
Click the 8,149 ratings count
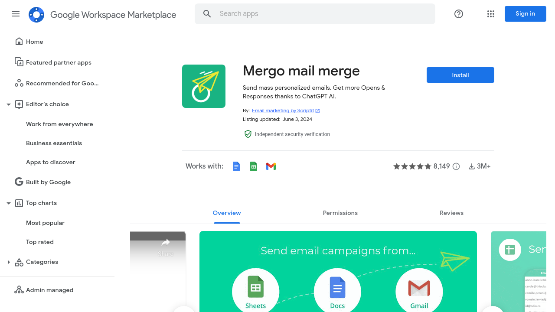(x=442, y=166)
